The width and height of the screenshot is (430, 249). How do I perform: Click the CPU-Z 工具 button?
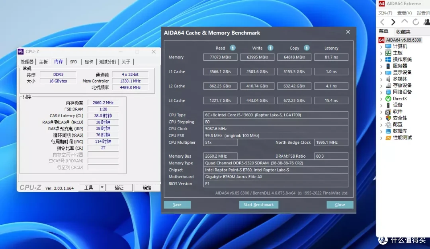click(x=88, y=187)
